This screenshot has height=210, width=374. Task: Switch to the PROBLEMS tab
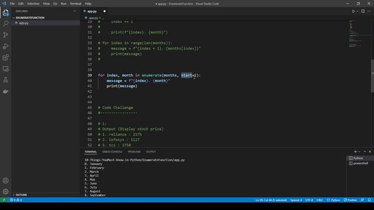coord(134,152)
